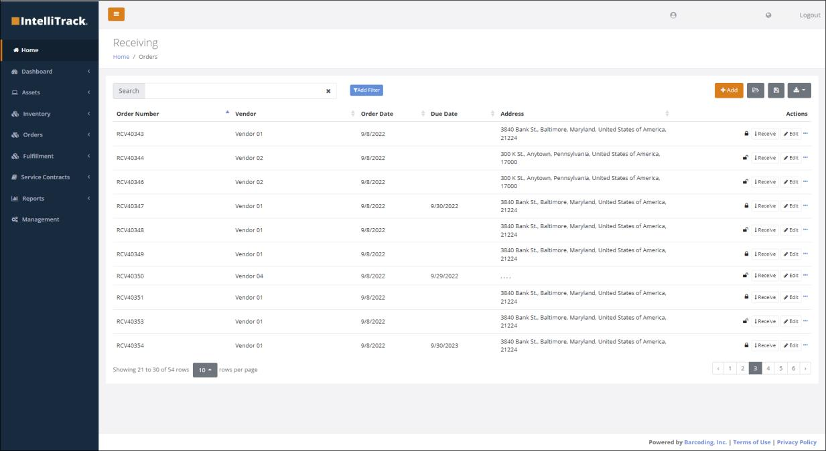Toggle the lock on order RCV40347
The image size is (826, 451).
coord(746,206)
